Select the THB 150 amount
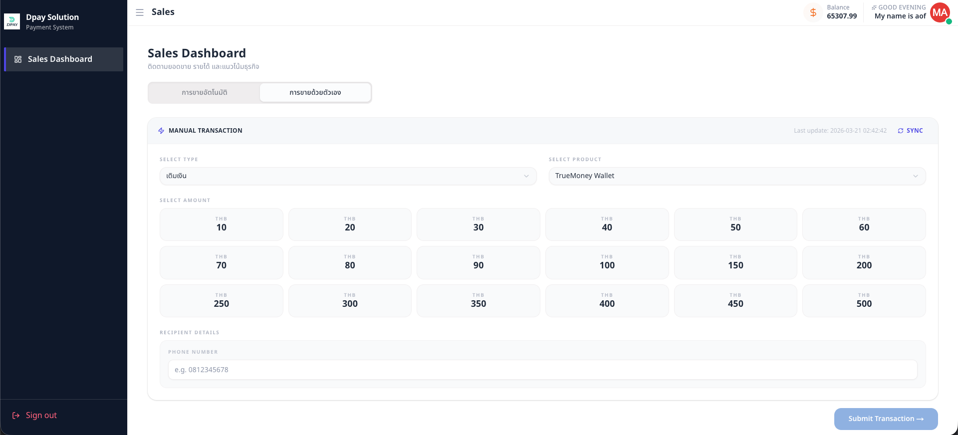Viewport: 958px width, 435px height. [735, 262]
